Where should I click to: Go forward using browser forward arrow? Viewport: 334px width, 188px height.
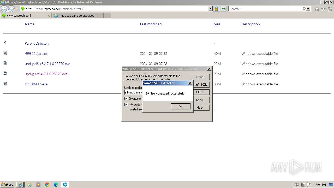tap(11, 9)
